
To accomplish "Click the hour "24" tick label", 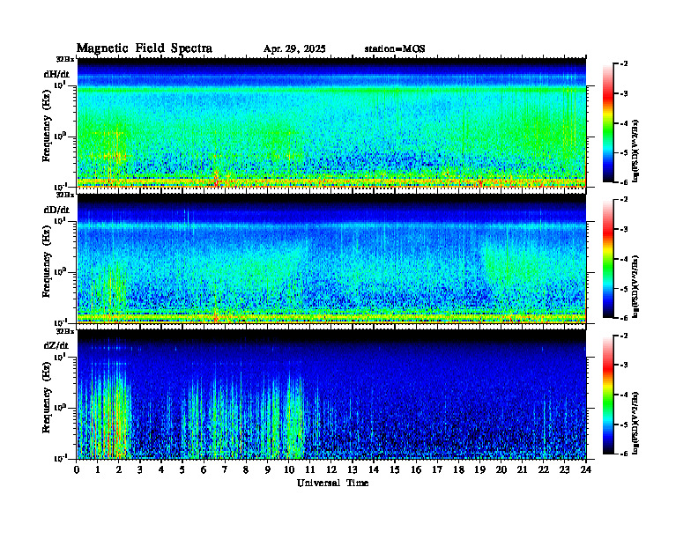I will 586,469.
